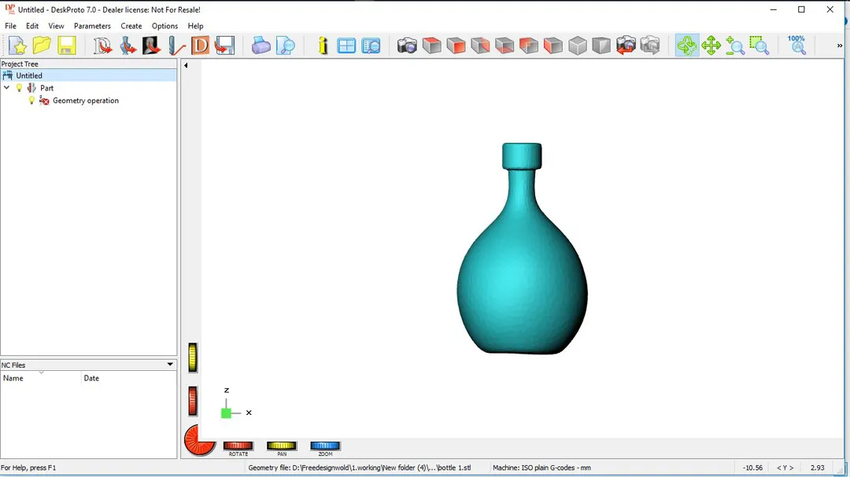Set the default view with the camera icon
Image resolution: width=850 pixels, height=477 pixels.
(407, 46)
